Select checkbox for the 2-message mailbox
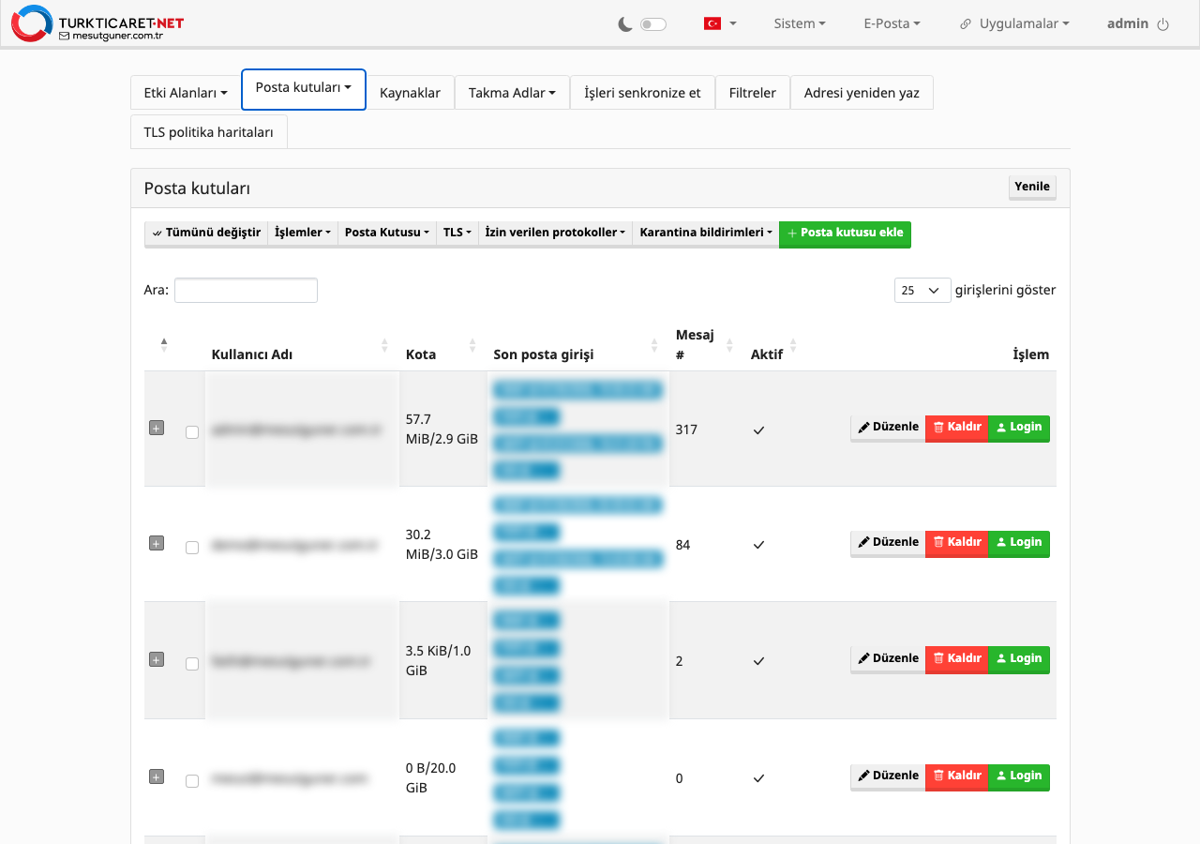1200x844 pixels. click(192, 664)
